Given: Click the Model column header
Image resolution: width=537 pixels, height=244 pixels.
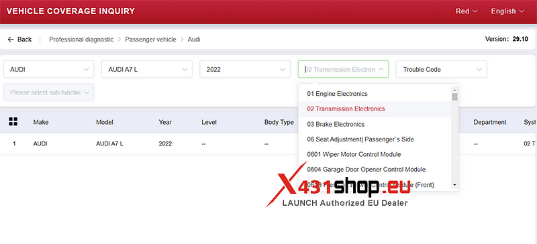Looking at the screenshot, I should 105,122.
